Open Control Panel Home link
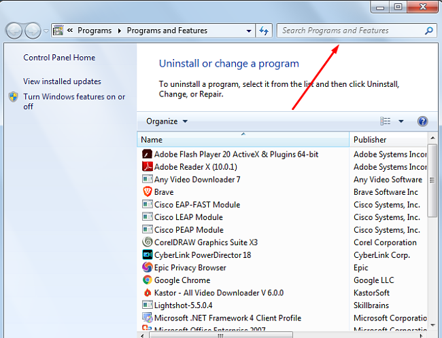 [59, 58]
